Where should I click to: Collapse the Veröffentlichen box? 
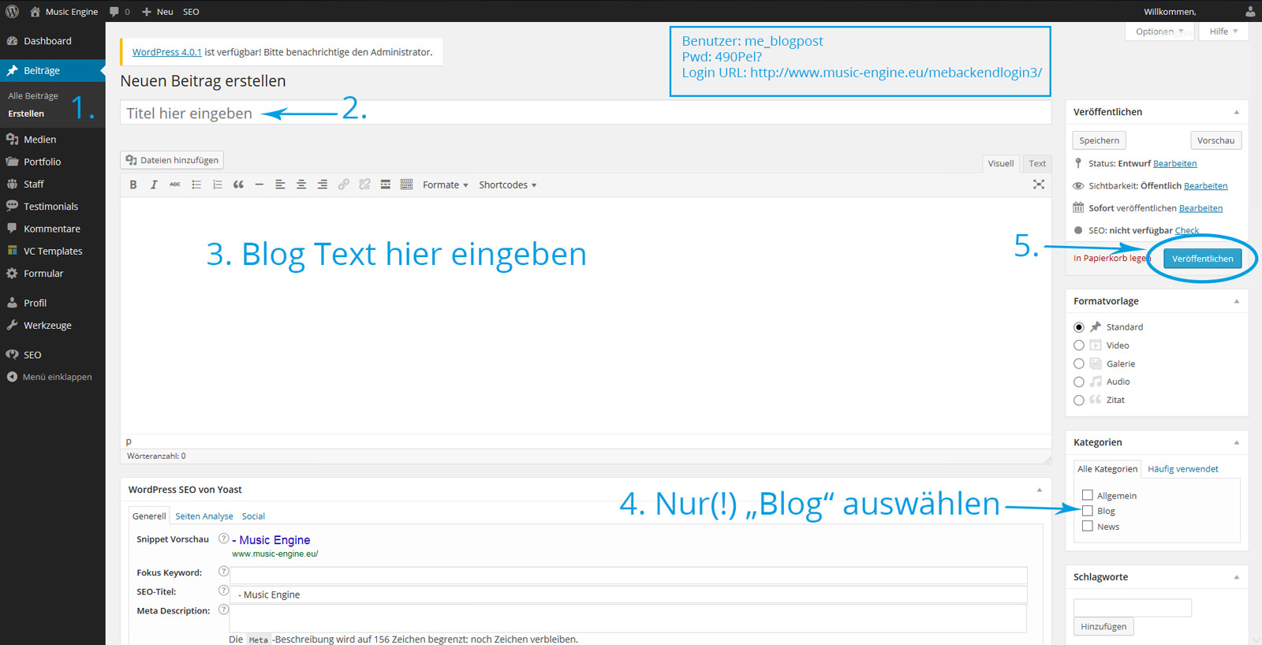1237,112
